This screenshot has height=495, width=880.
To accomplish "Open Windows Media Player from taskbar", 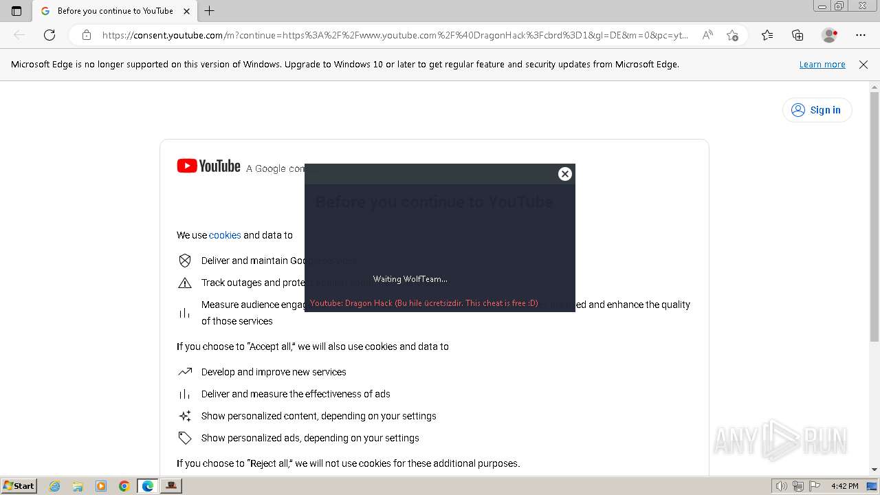I will [x=101, y=486].
